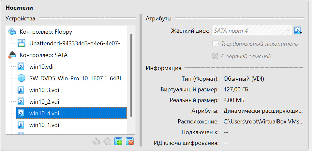Click the Подключен к label
Image resolution: width=312 pixels, height=151 pixels.
[200, 132]
